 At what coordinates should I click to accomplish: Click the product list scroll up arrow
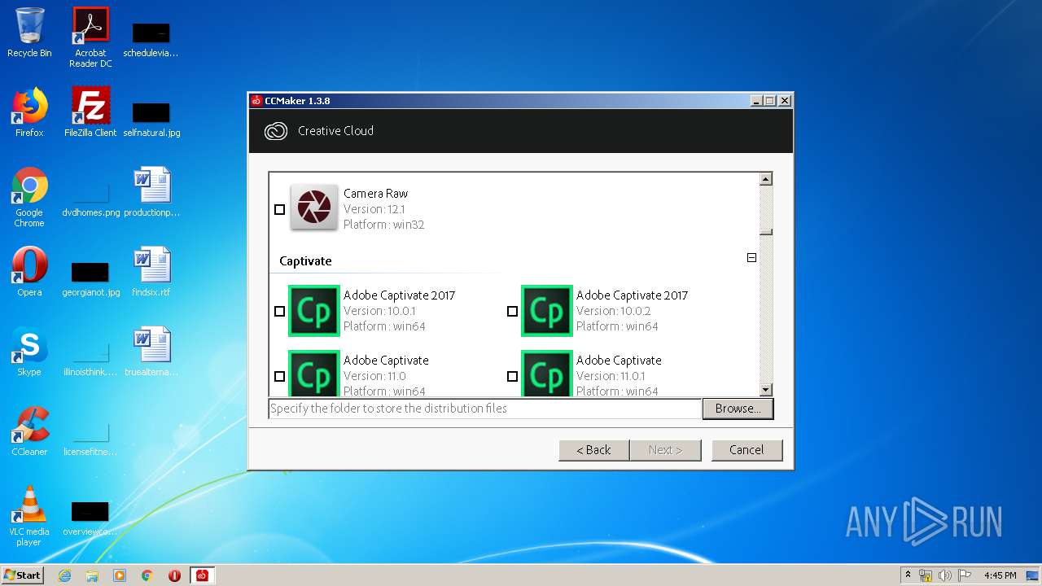coord(765,179)
